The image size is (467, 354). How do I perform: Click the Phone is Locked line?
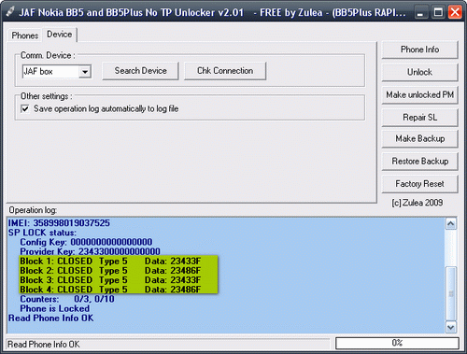click(55, 308)
